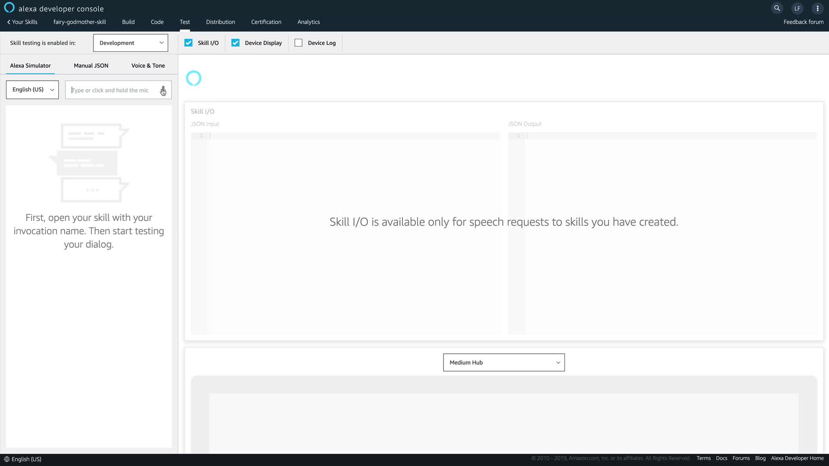Open the Feedback forum link
The width and height of the screenshot is (829, 466).
pos(803,22)
